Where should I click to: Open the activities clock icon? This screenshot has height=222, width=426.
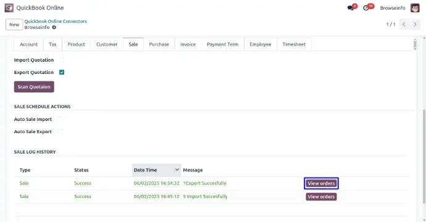click(366, 8)
